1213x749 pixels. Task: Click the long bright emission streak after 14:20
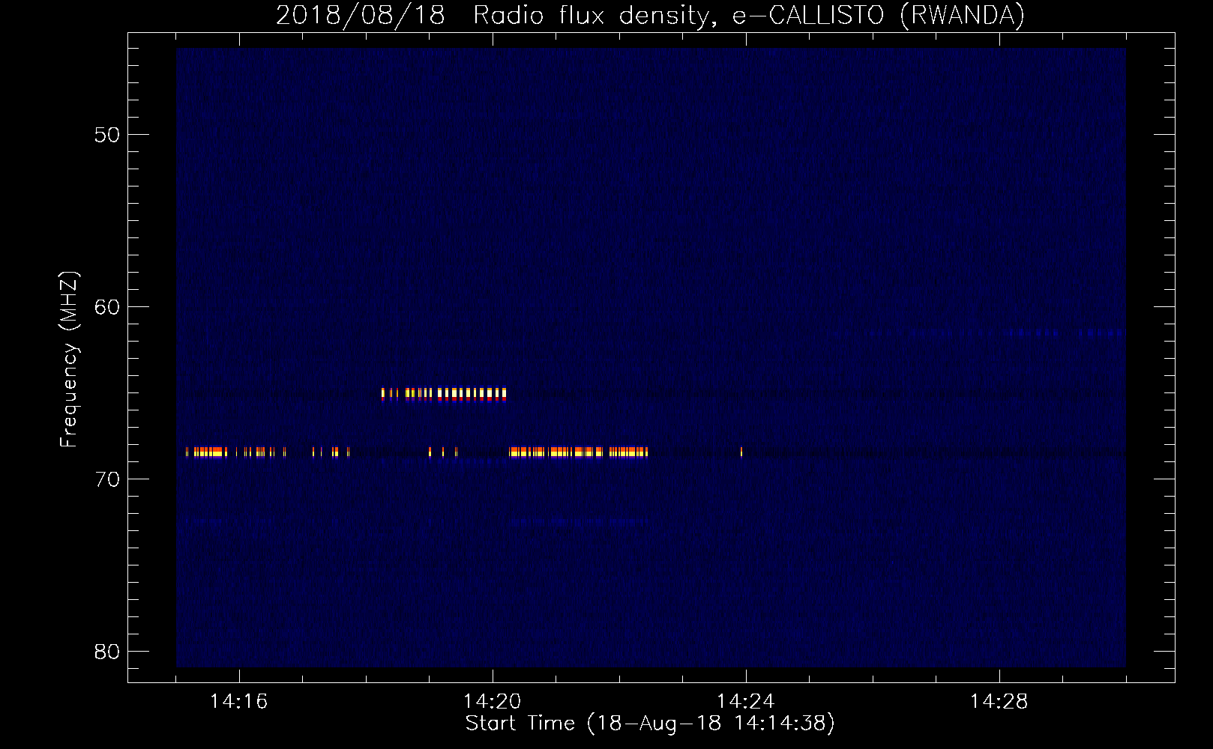(x=578, y=452)
